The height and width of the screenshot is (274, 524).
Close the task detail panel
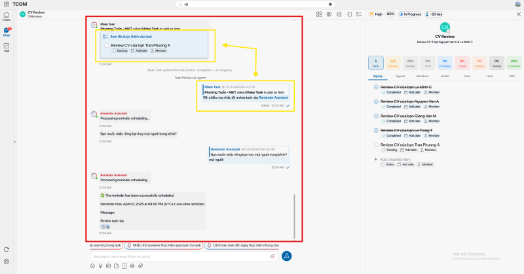coord(518,14)
